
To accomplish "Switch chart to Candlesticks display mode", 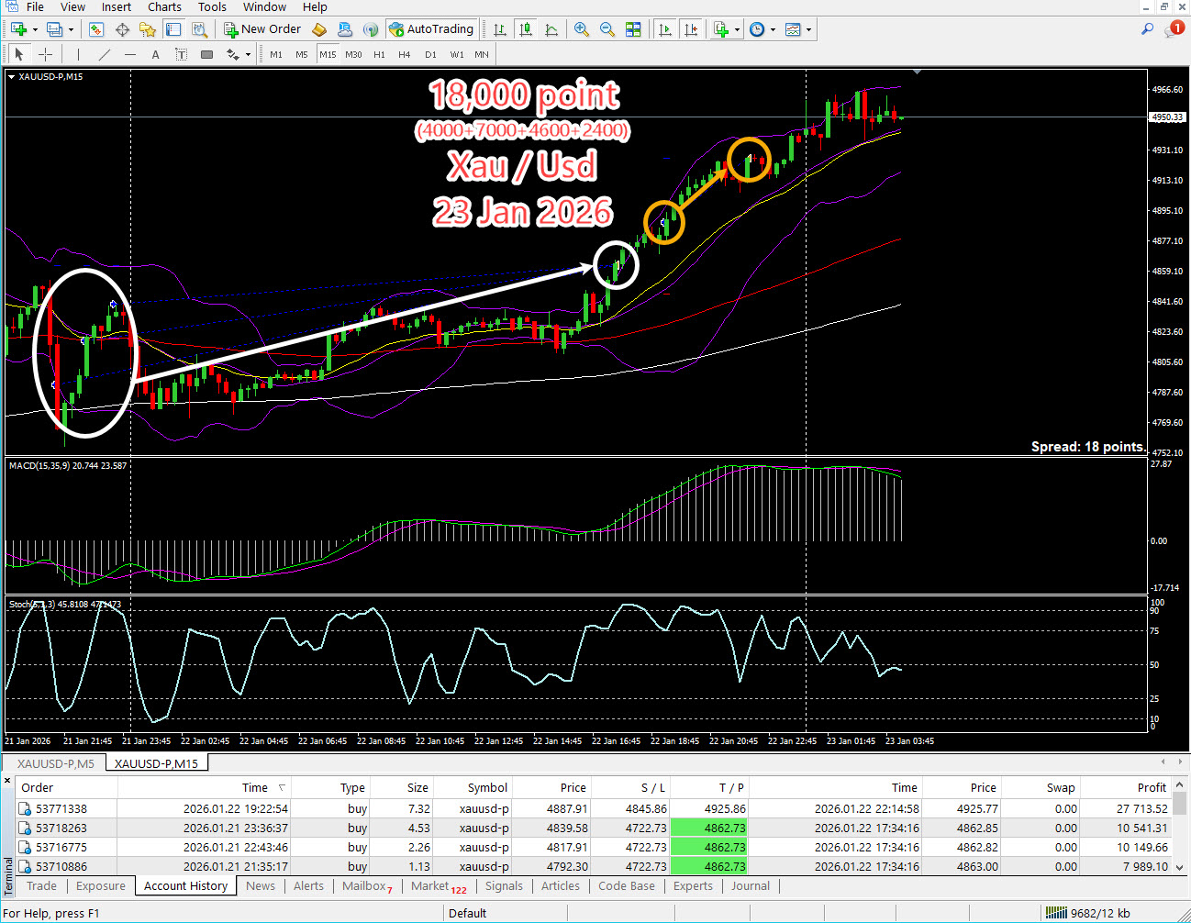I will click(526, 29).
